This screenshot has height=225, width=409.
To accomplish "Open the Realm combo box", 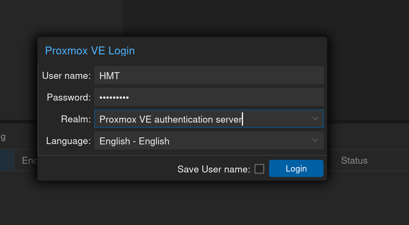I will point(209,119).
